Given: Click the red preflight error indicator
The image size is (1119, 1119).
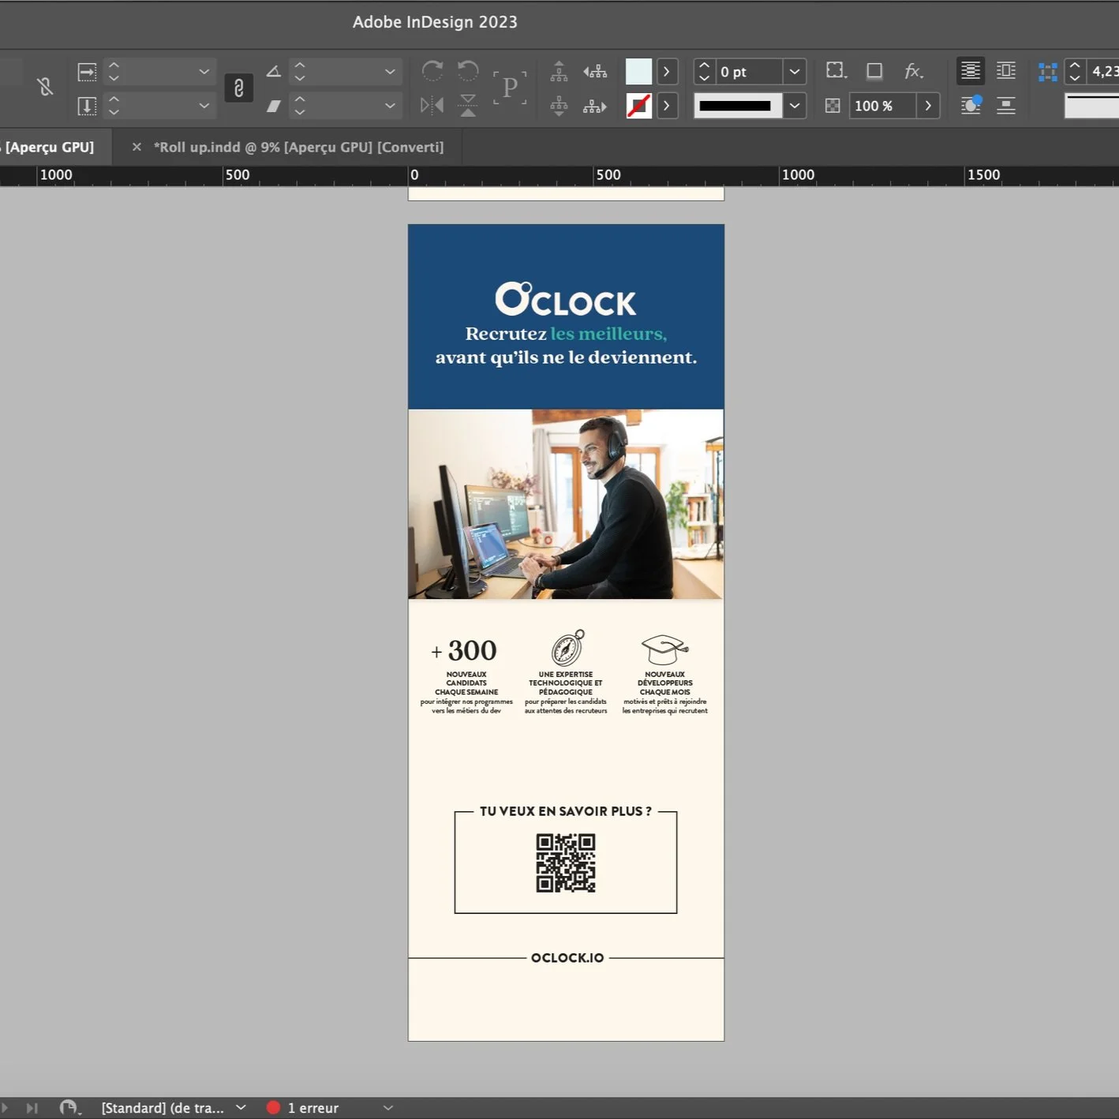Looking at the screenshot, I should tap(273, 1108).
